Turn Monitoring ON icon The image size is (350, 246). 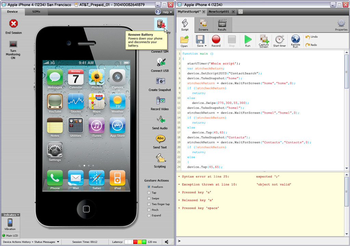(13, 44)
